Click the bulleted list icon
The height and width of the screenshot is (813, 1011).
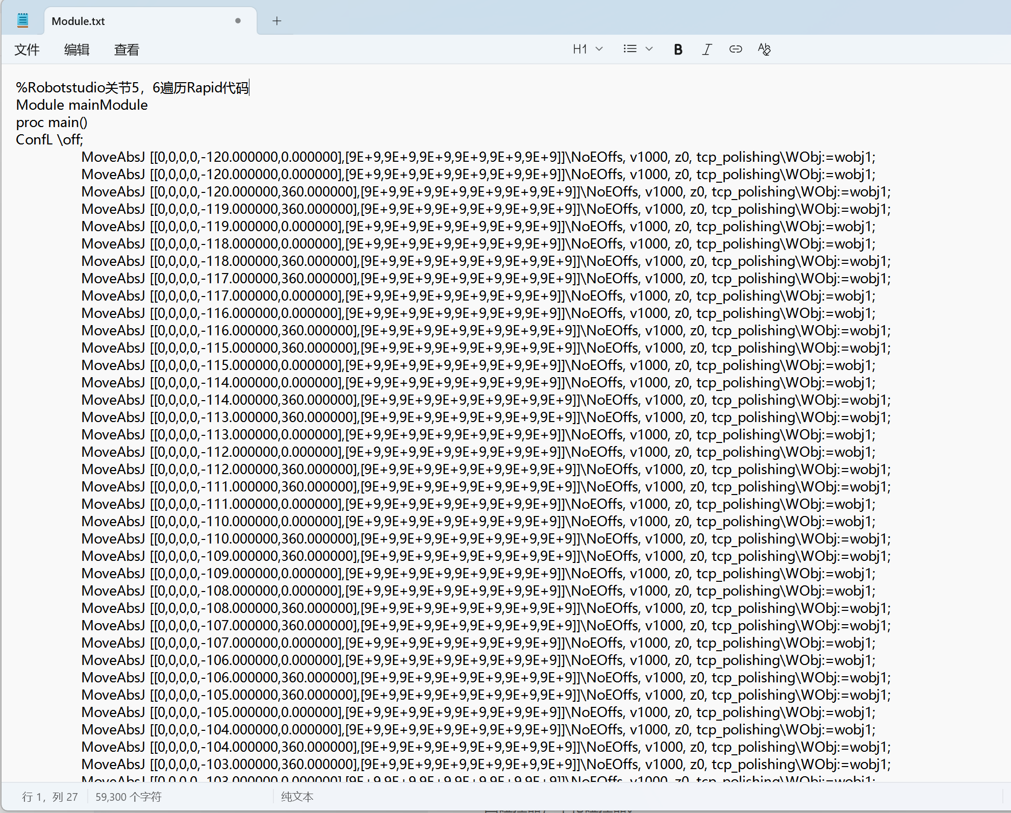630,49
